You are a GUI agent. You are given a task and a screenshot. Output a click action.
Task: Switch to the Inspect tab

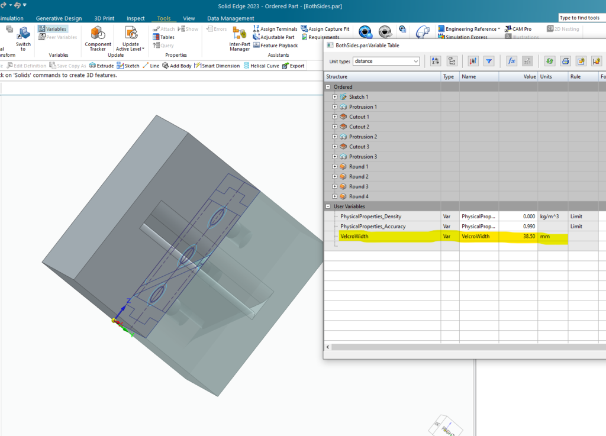[135, 18]
